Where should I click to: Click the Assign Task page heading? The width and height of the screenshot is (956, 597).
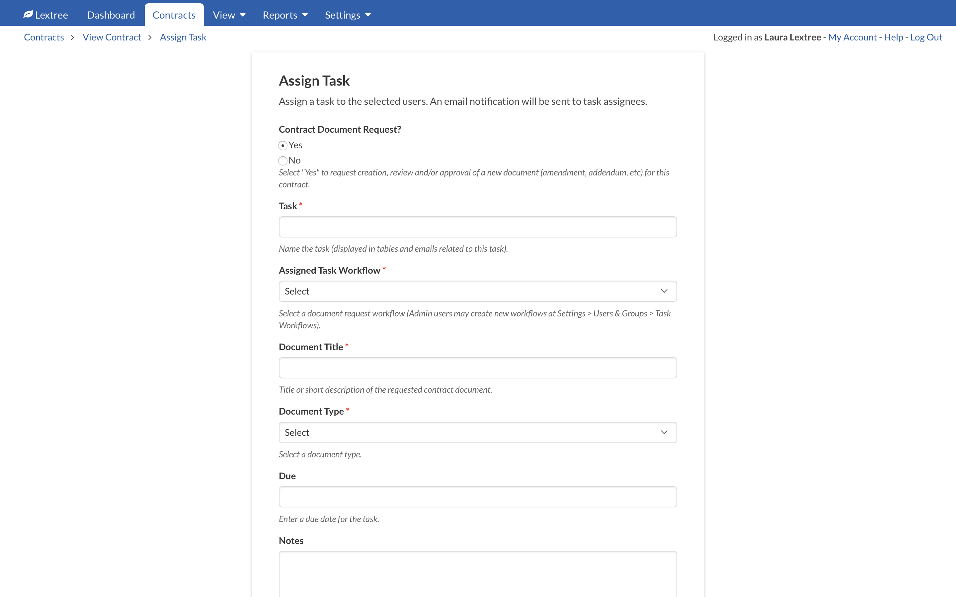314,81
